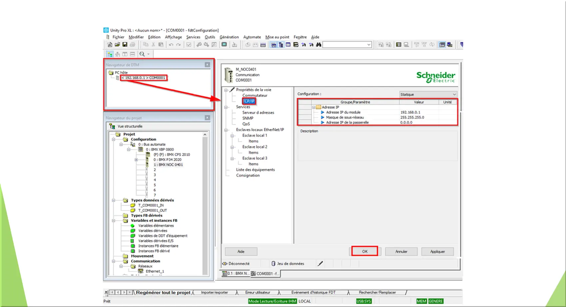Viewport: 566px width, 307px height.
Task: Select the structural view icon in second toolbar
Action: (x=110, y=54)
